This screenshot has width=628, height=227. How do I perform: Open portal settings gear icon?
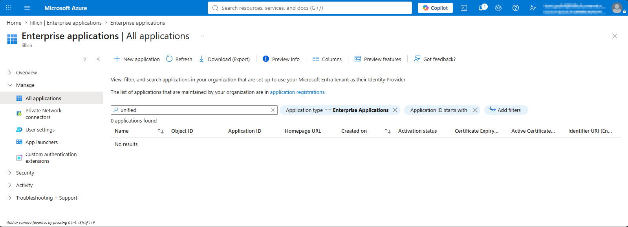[x=498, y=8]
